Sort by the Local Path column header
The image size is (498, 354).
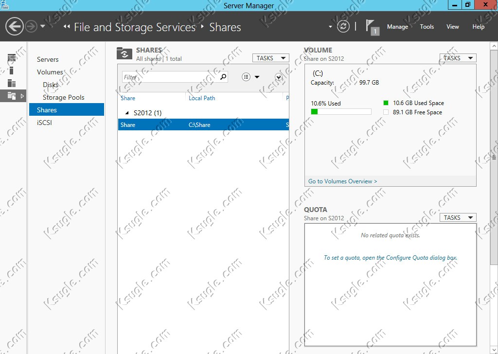point(202,98)
